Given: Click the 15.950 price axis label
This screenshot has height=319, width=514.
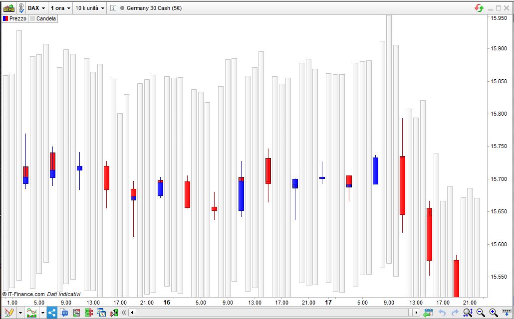Looking at the screenshot, I should click(x=498, y=18).
